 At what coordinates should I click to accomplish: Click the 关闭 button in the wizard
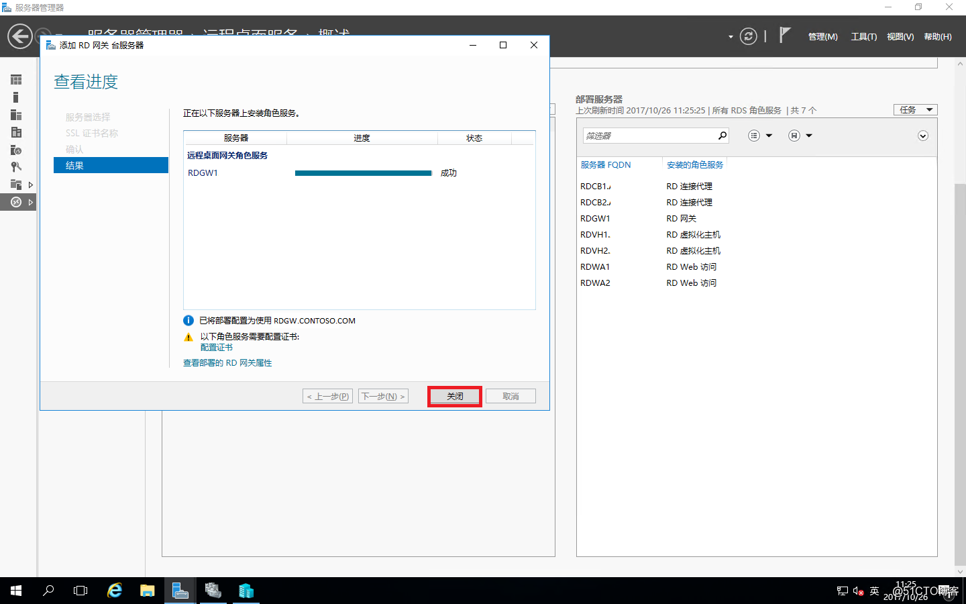[455, 397]
